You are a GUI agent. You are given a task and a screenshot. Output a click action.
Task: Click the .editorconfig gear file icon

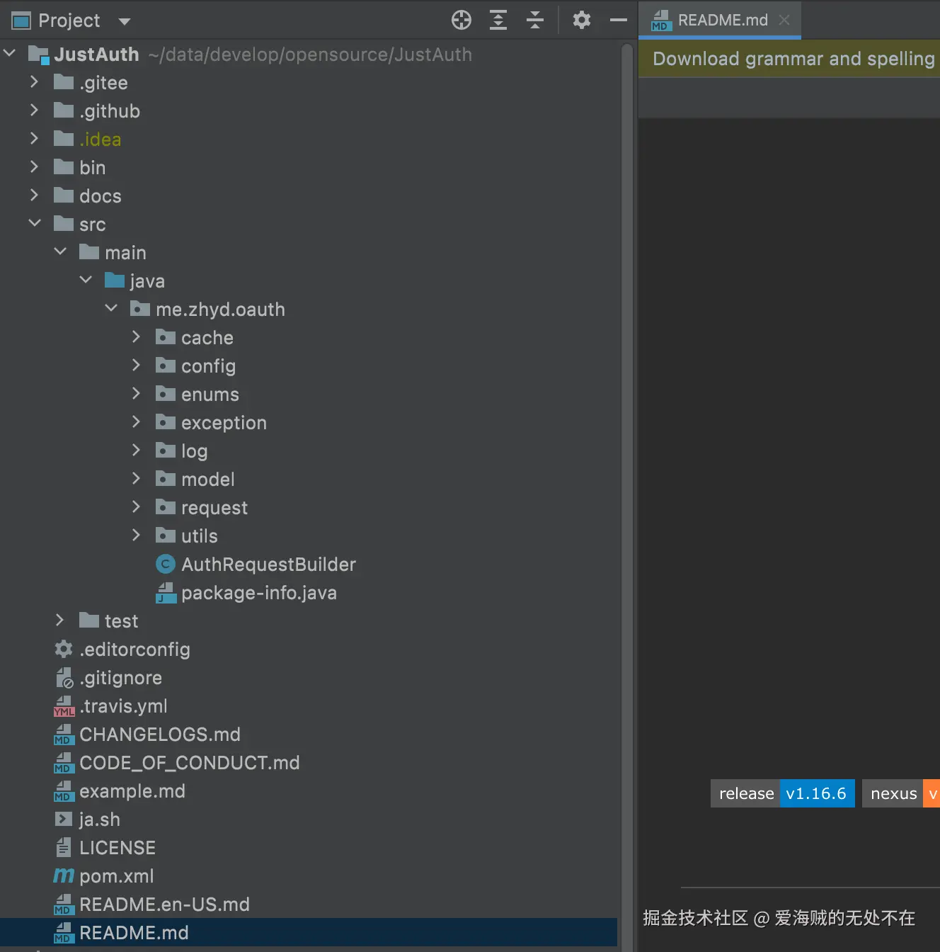(64, 649)
